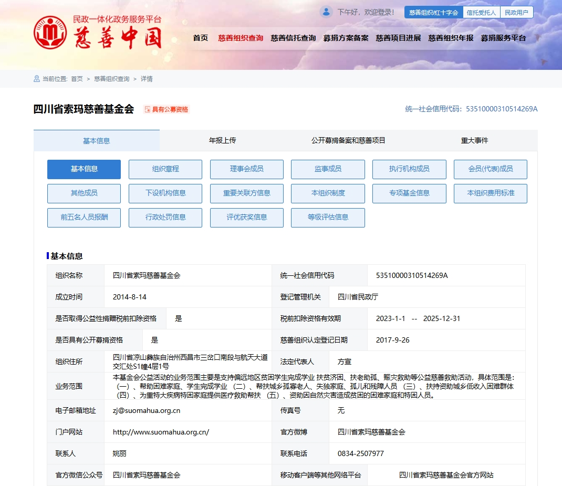
Task: Open the suomahua.org.cn website link
Action: tap(161, 432)
